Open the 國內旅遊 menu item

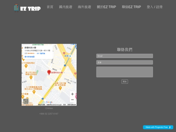66,7
